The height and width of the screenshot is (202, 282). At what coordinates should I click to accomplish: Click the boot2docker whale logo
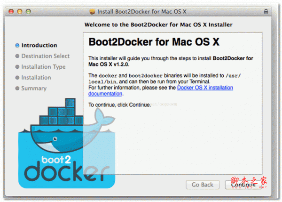coord(67,143)
